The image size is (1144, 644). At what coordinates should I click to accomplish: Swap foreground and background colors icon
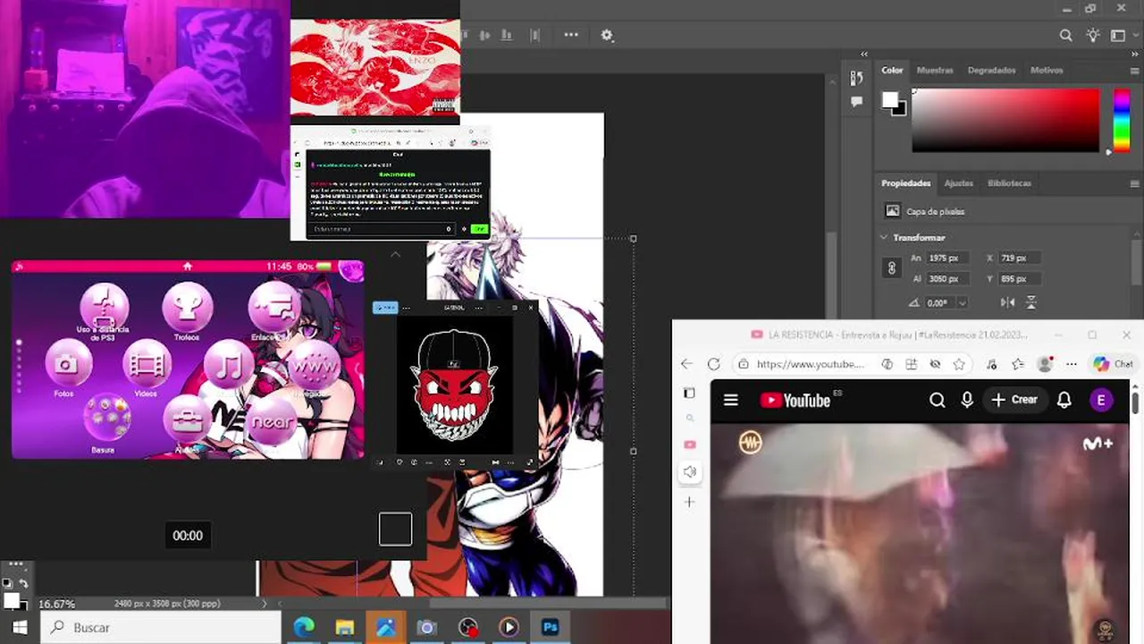tap(23, 583)
